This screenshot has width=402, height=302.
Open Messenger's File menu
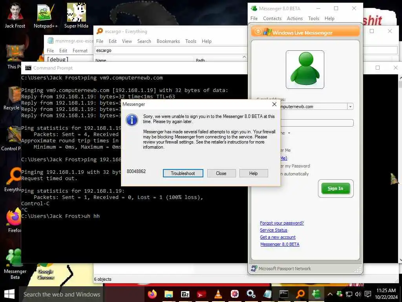254,18
